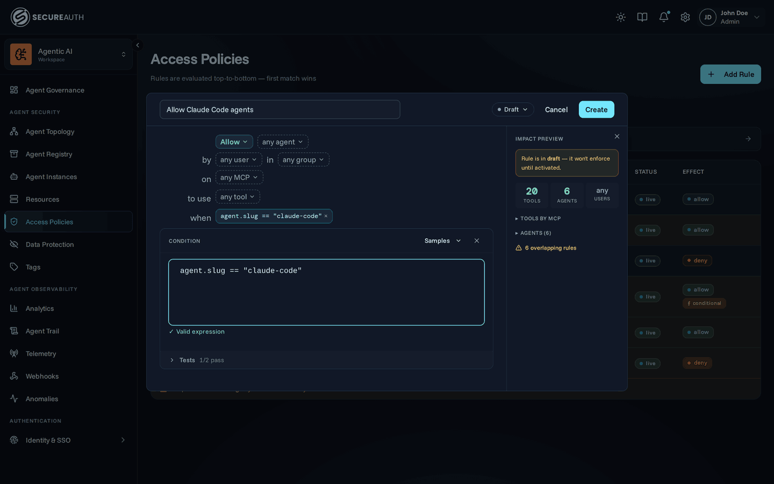
Task: Open the any agent dropdown
Action: click(x=283, y=142)
